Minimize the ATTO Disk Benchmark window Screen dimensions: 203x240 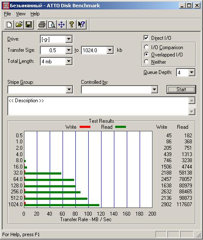[182, 6]
